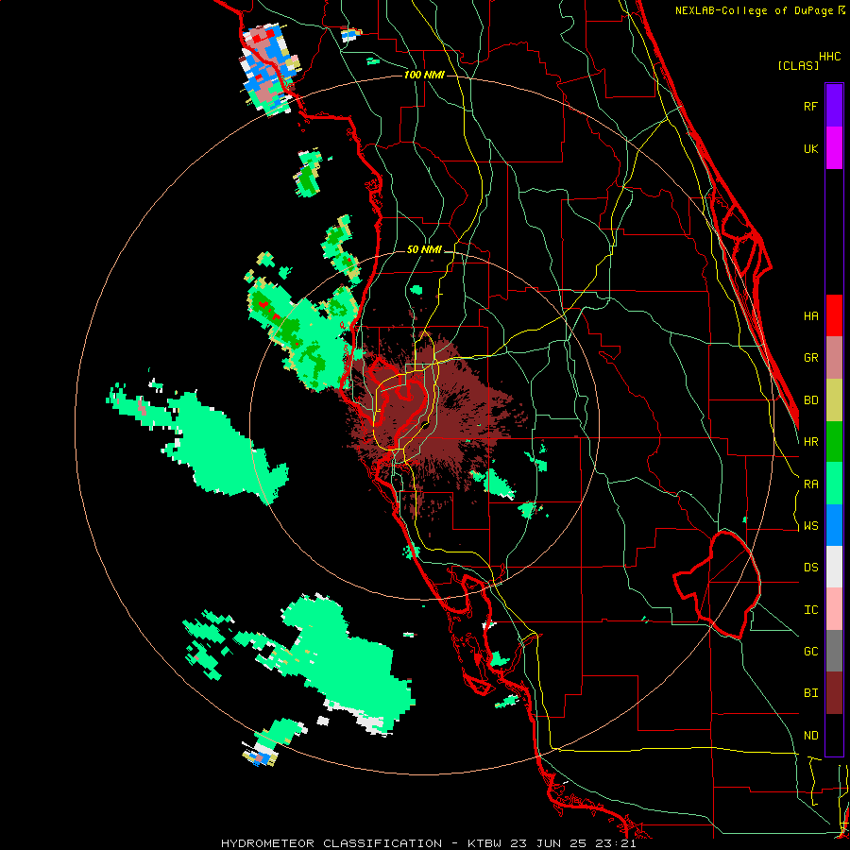Click the 'HA' legend label
Image resolution: width=850 pixels, height=850 pixels.
810,316
